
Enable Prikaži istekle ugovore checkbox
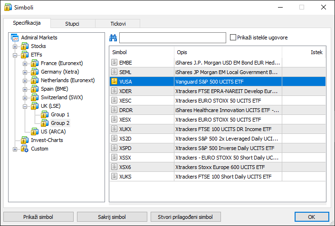233,38
